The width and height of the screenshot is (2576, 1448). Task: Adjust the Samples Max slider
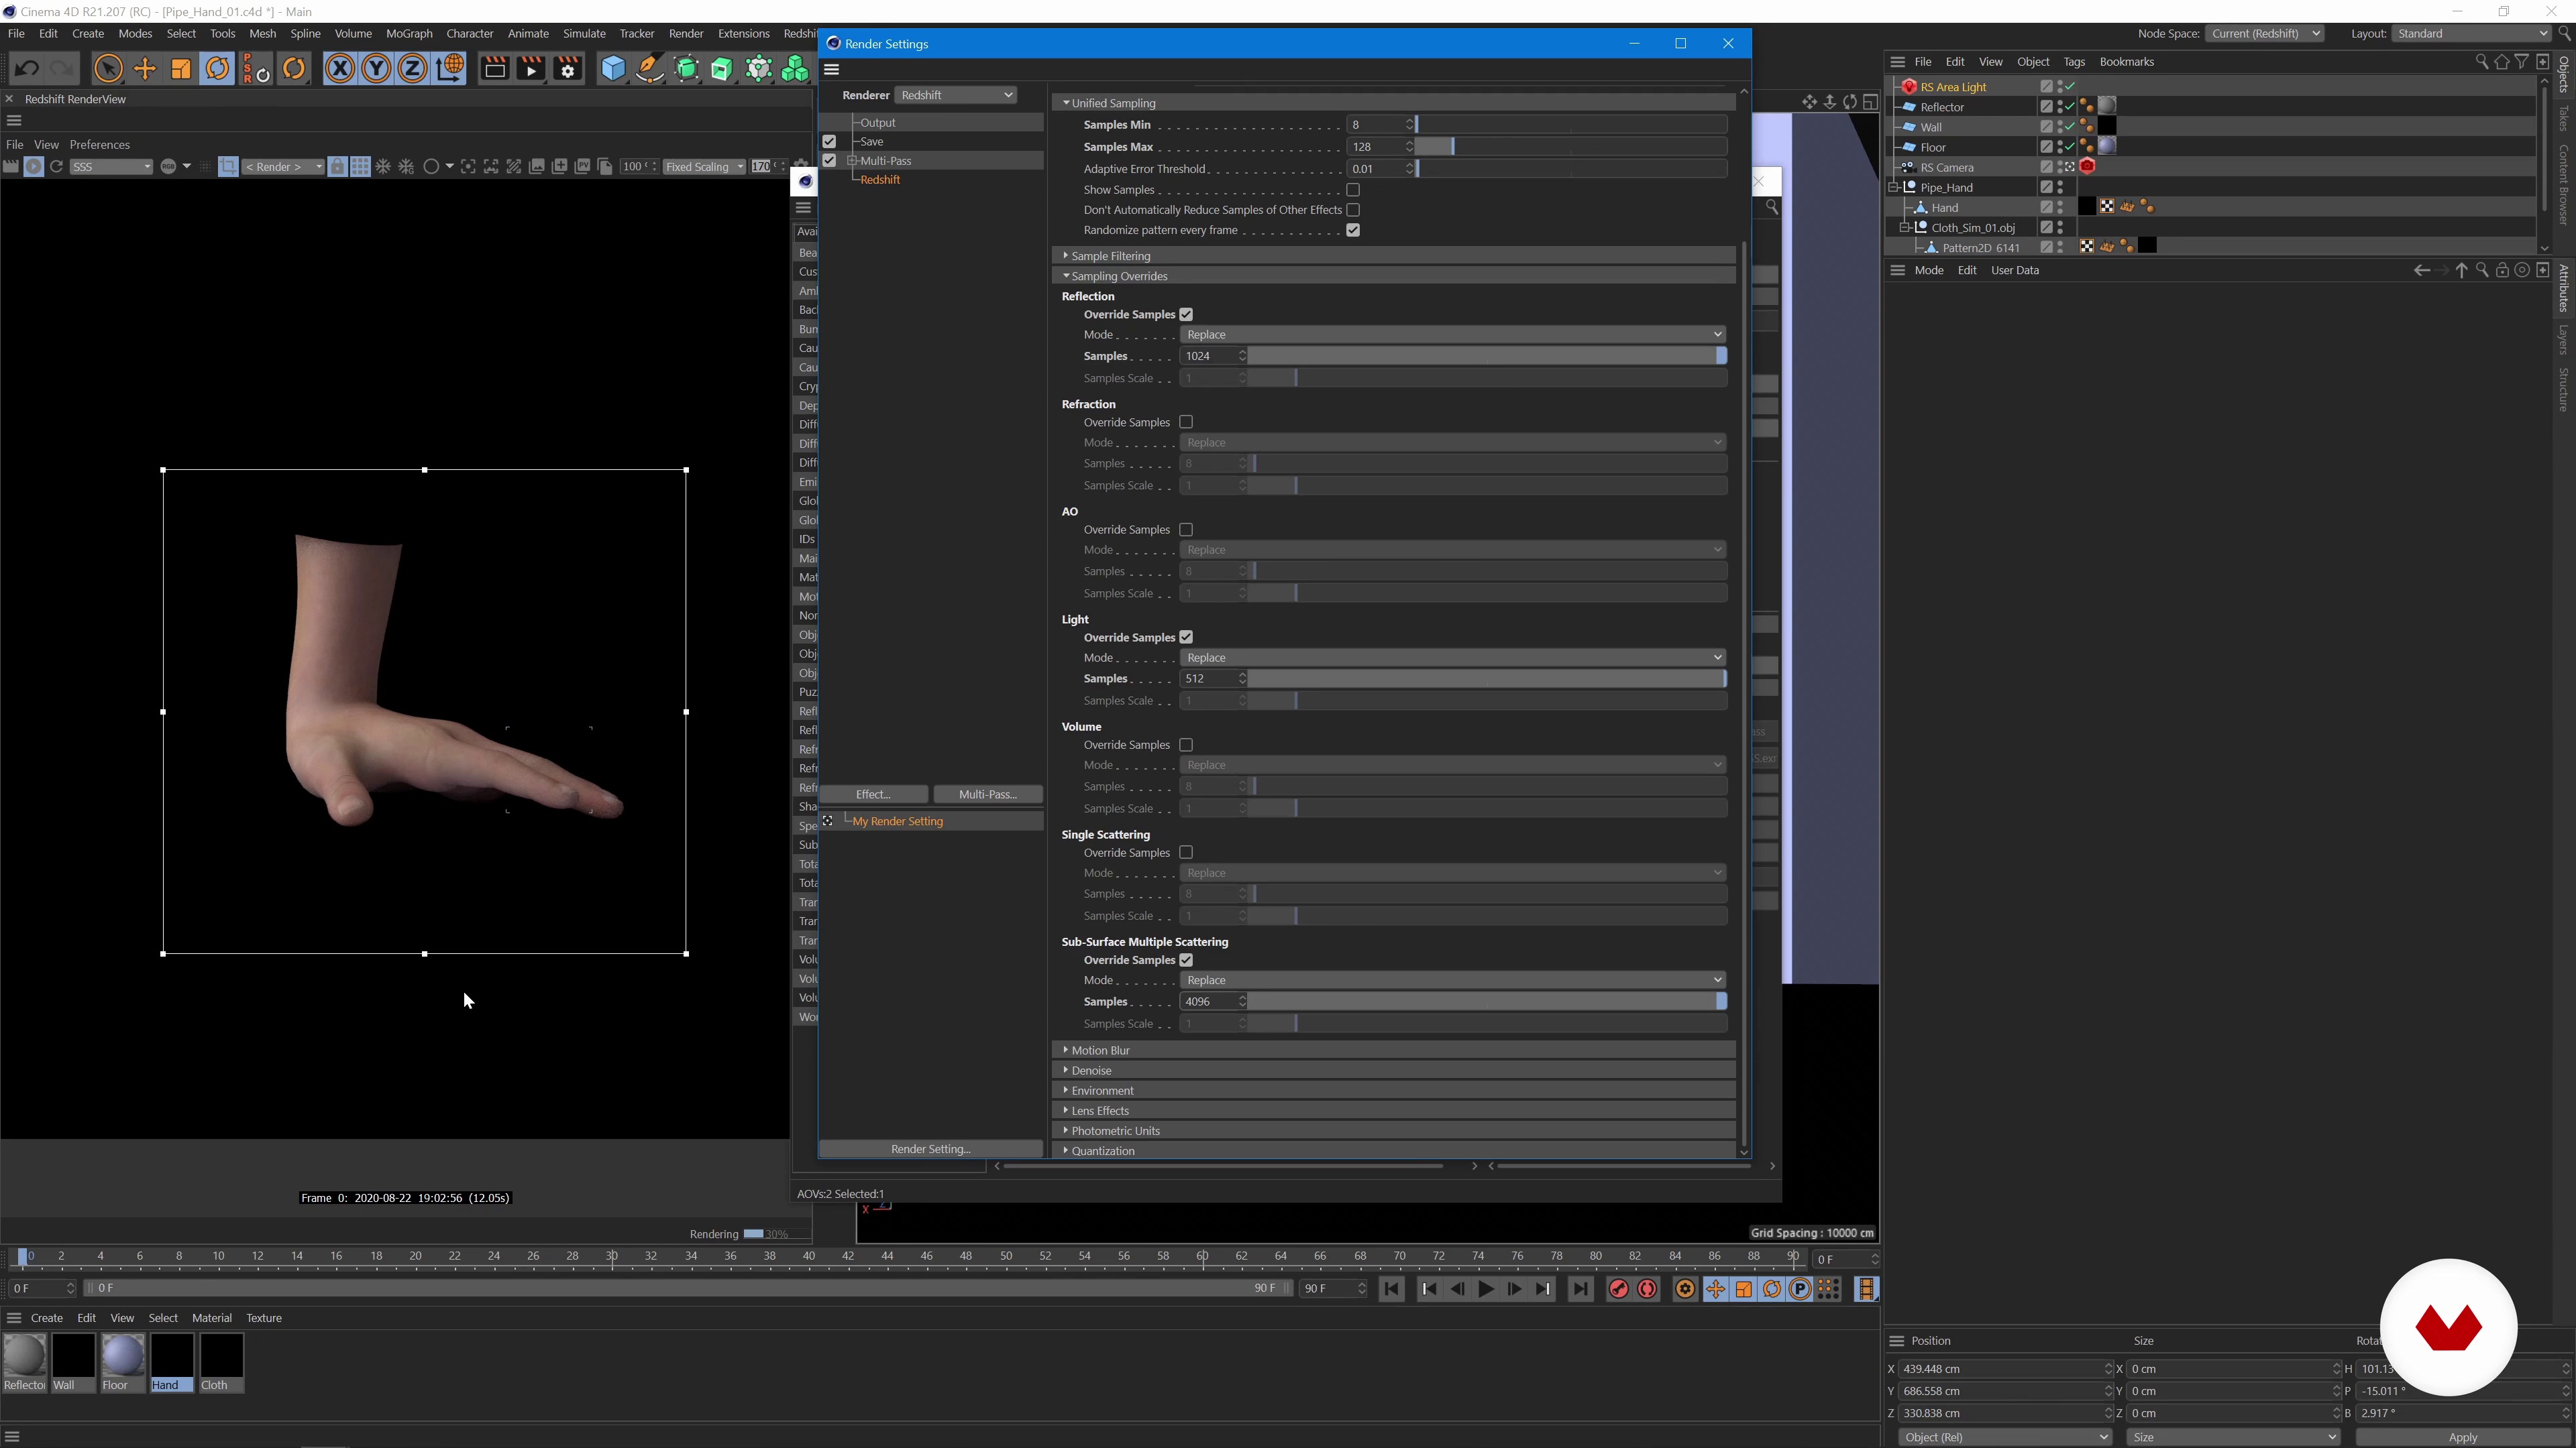tap(1571, 147)
